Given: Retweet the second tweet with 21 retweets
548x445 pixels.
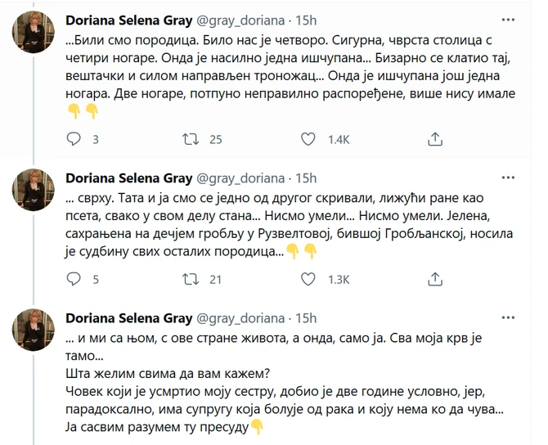Looking at the screenshot, I should coord(190,279).
